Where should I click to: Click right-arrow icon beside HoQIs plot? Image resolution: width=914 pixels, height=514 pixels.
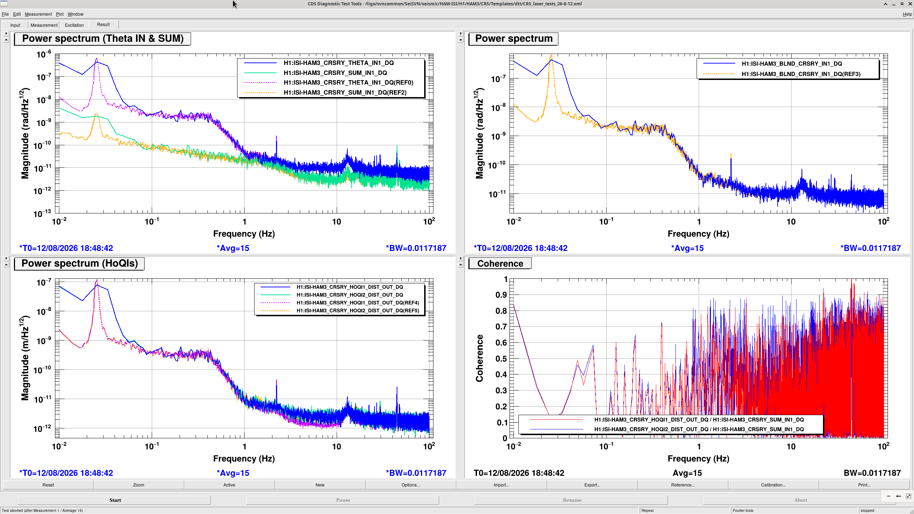(6, 258)
